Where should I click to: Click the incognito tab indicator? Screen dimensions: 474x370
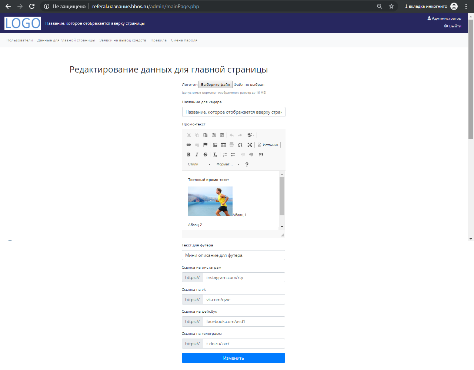coord(431,6)
